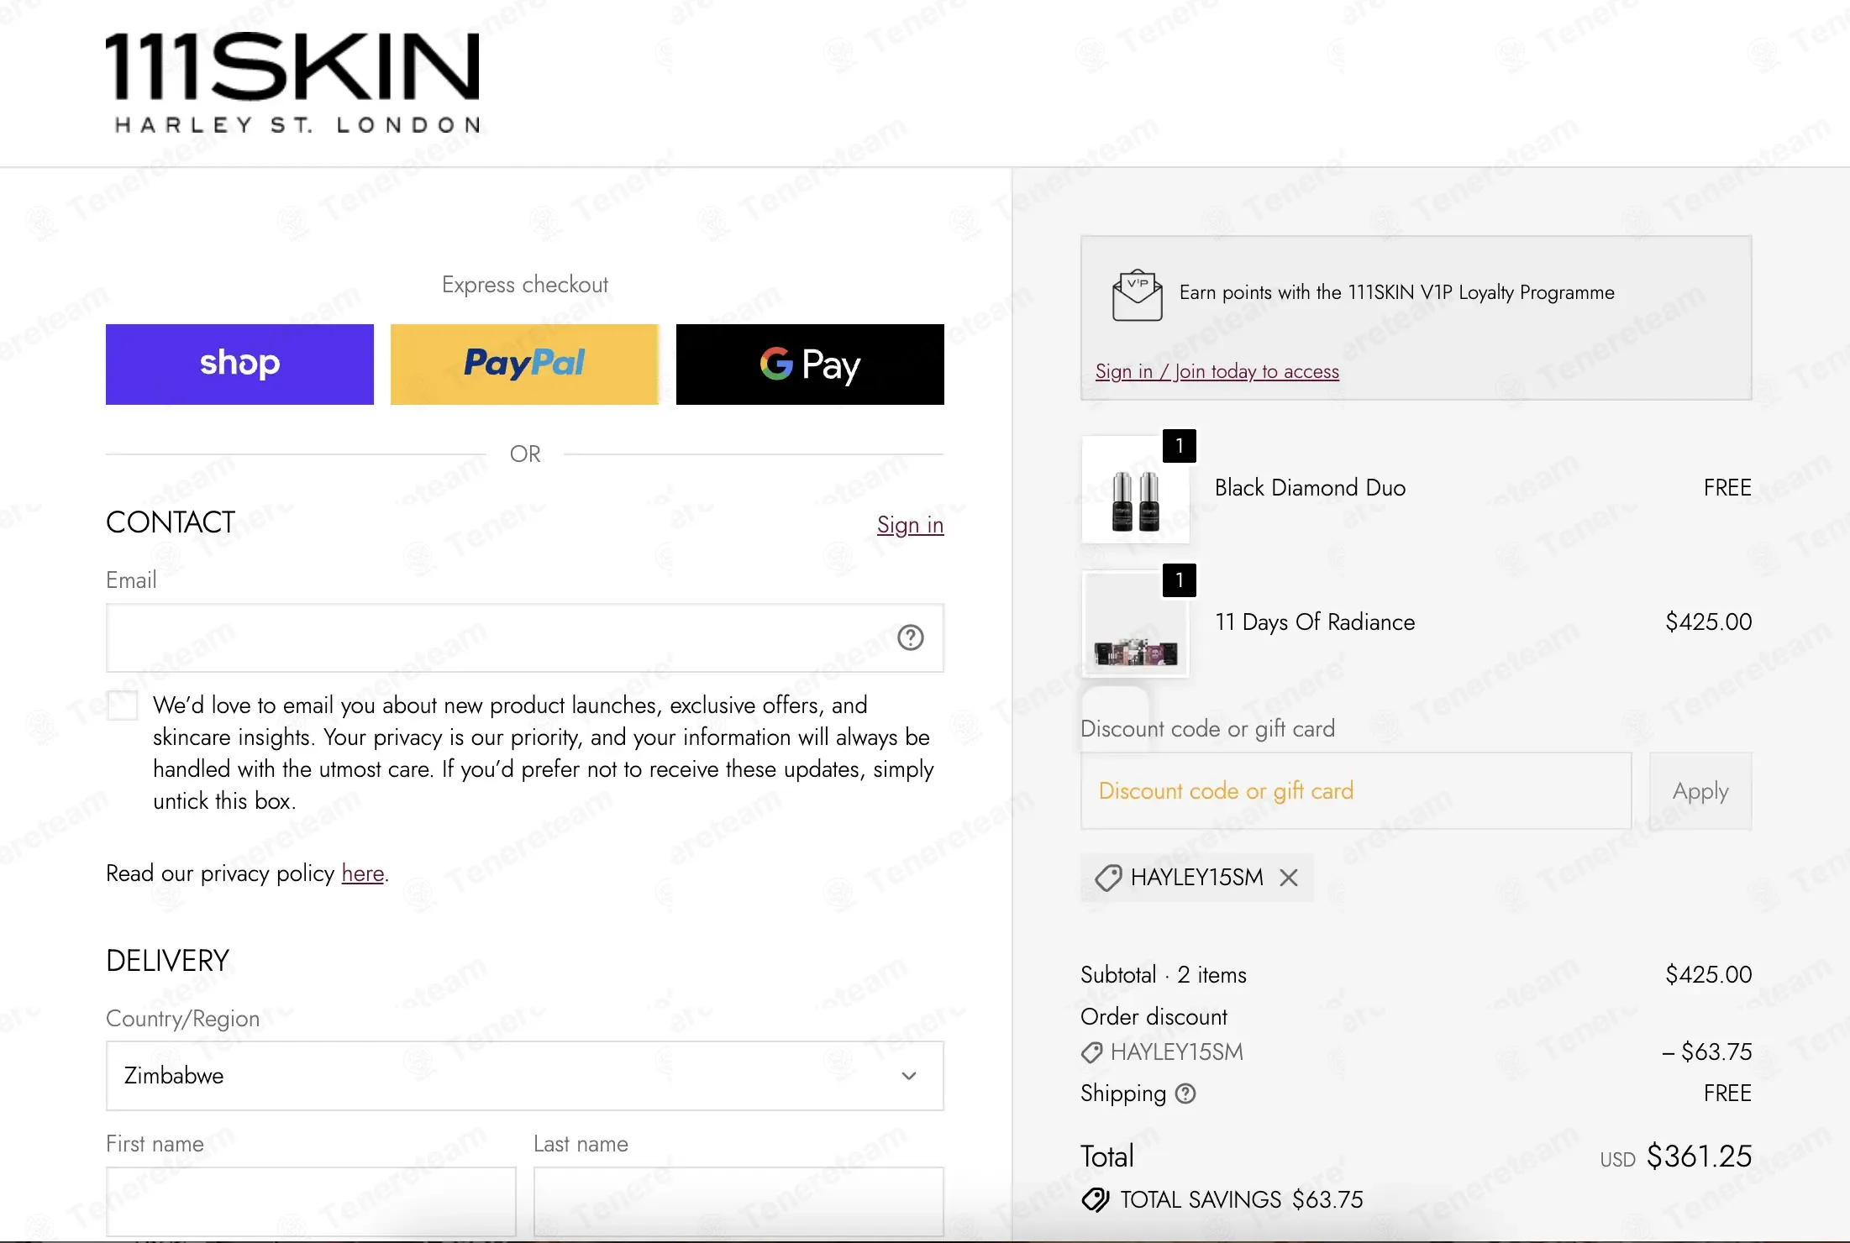Open the privacy policy 'here' link

(363, 873)
